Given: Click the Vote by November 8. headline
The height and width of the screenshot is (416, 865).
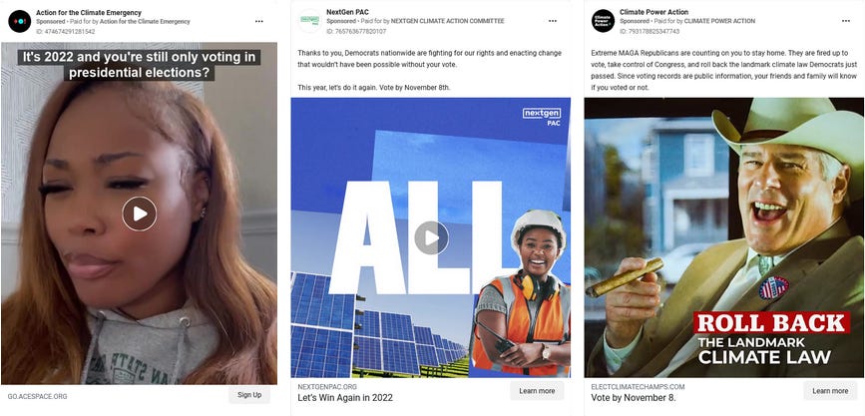Looking at the screenshot, I should [x=634, y=397].
